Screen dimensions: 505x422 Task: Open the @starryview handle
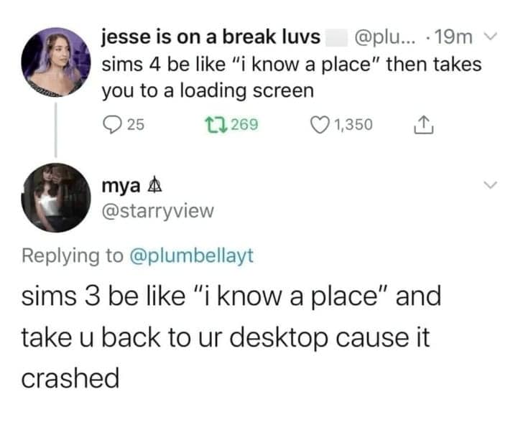pos(158,211)
